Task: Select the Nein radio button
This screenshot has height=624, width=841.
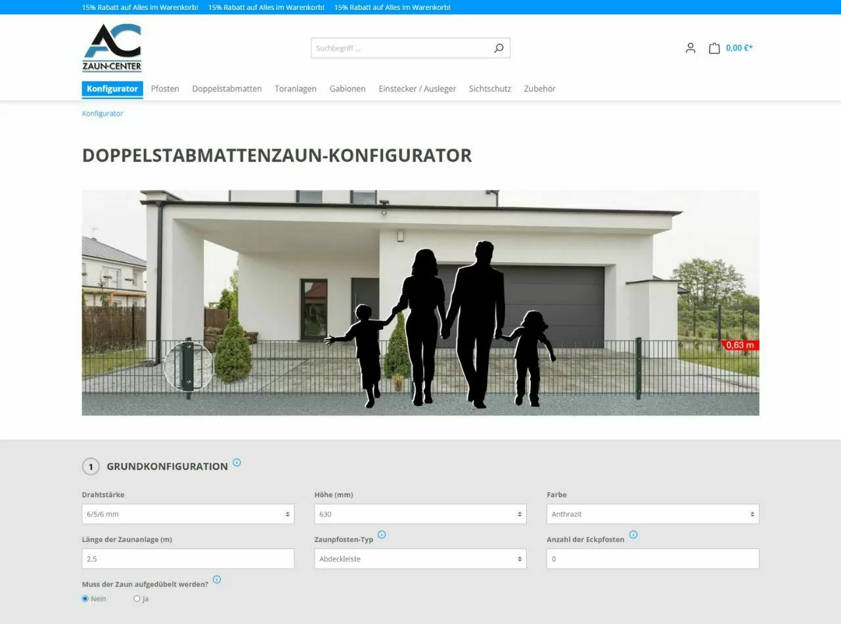Action: click(85, 598)
